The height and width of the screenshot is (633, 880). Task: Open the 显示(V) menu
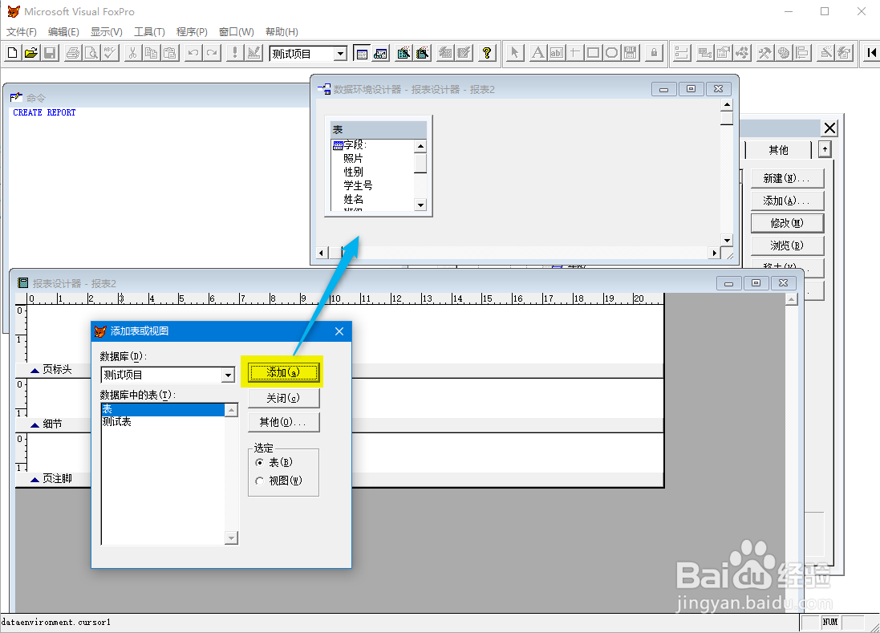point(107,32)
